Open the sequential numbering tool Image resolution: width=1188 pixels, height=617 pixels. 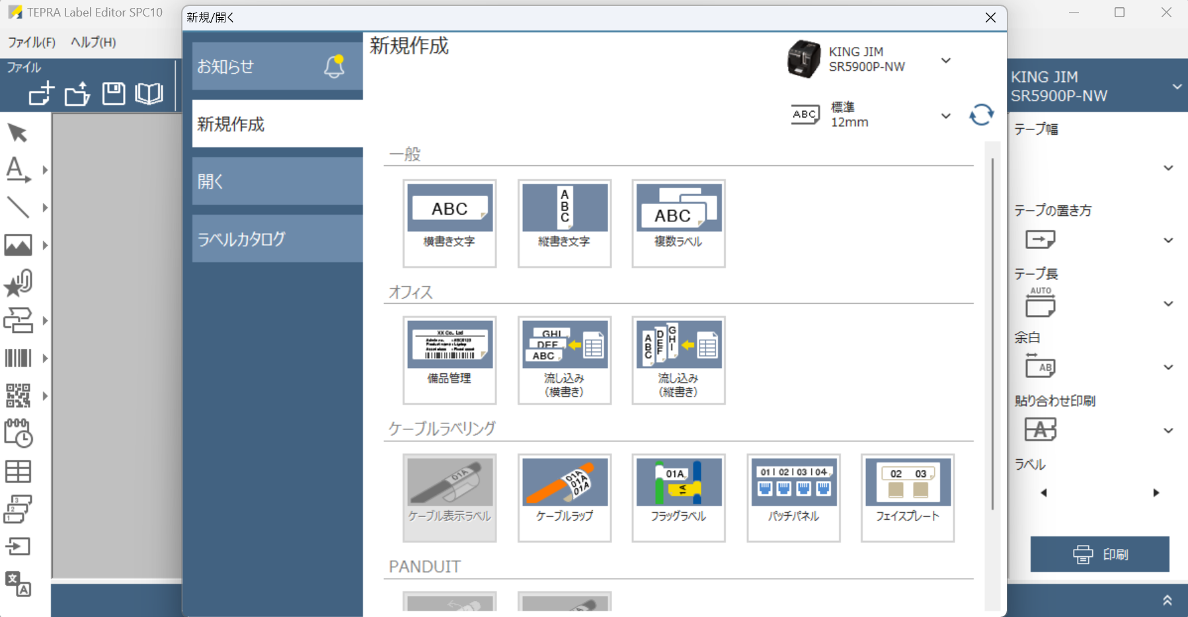[18, 509]
